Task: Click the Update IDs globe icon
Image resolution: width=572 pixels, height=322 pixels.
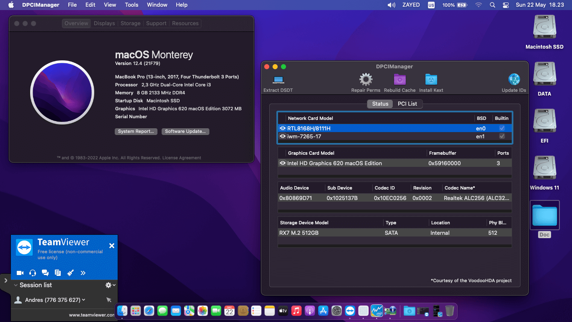Action: tap(514, 79)
